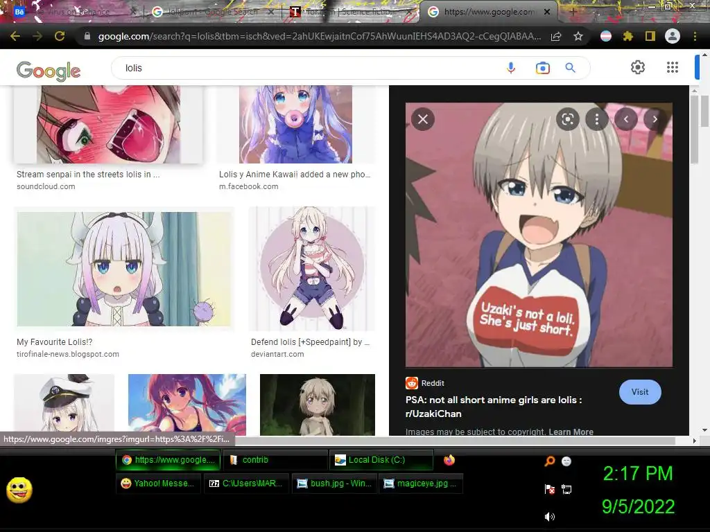View site info via the lock icon
This screenshot has width=710, height=532.
[x=87, y=36]
